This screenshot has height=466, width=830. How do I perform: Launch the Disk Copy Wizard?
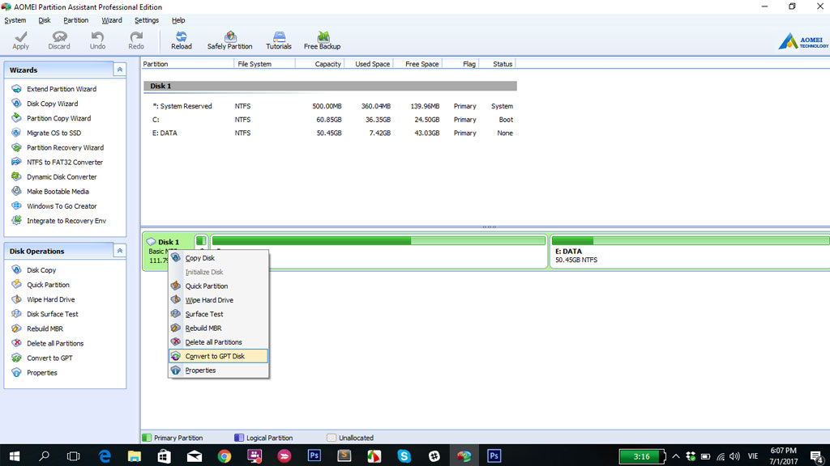pyautogui.click(x=52, y=104)
